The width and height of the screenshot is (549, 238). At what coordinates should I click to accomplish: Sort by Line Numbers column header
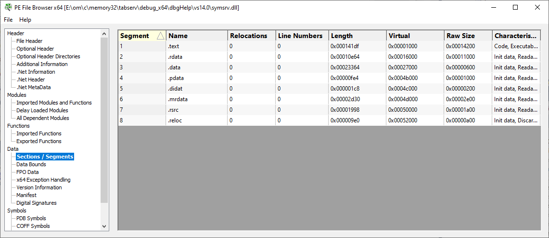coord(302,36)
